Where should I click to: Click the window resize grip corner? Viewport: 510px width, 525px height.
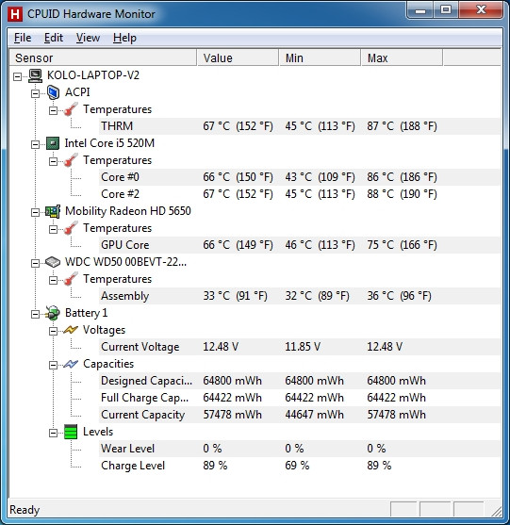coord(496,511)
